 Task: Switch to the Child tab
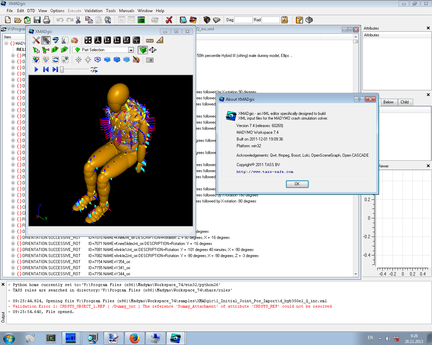click(x=405, y=102)
